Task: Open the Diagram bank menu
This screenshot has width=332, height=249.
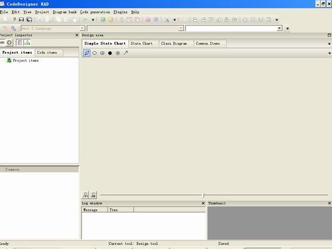Action: click(x=64, y=12)
